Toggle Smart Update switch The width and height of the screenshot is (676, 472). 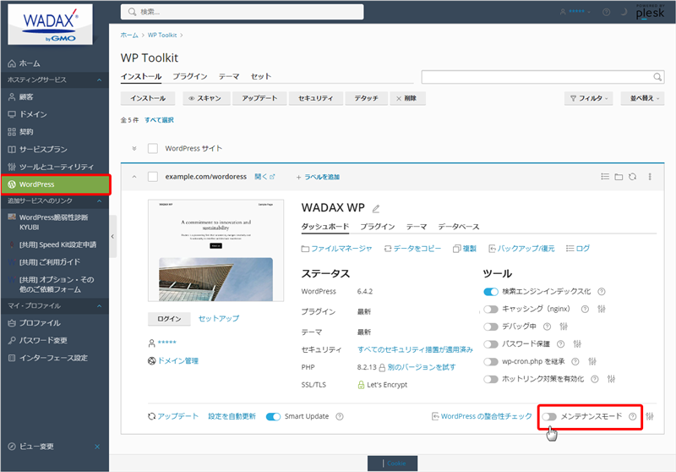pos(273,416)
